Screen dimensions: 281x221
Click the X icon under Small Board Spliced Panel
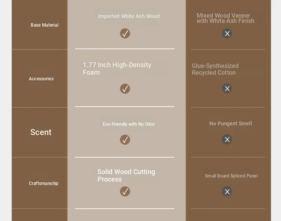227,191
